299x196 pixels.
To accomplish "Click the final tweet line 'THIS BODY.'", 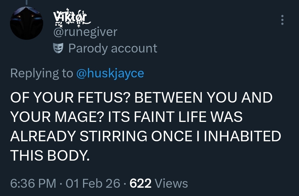I will [50, 156].
